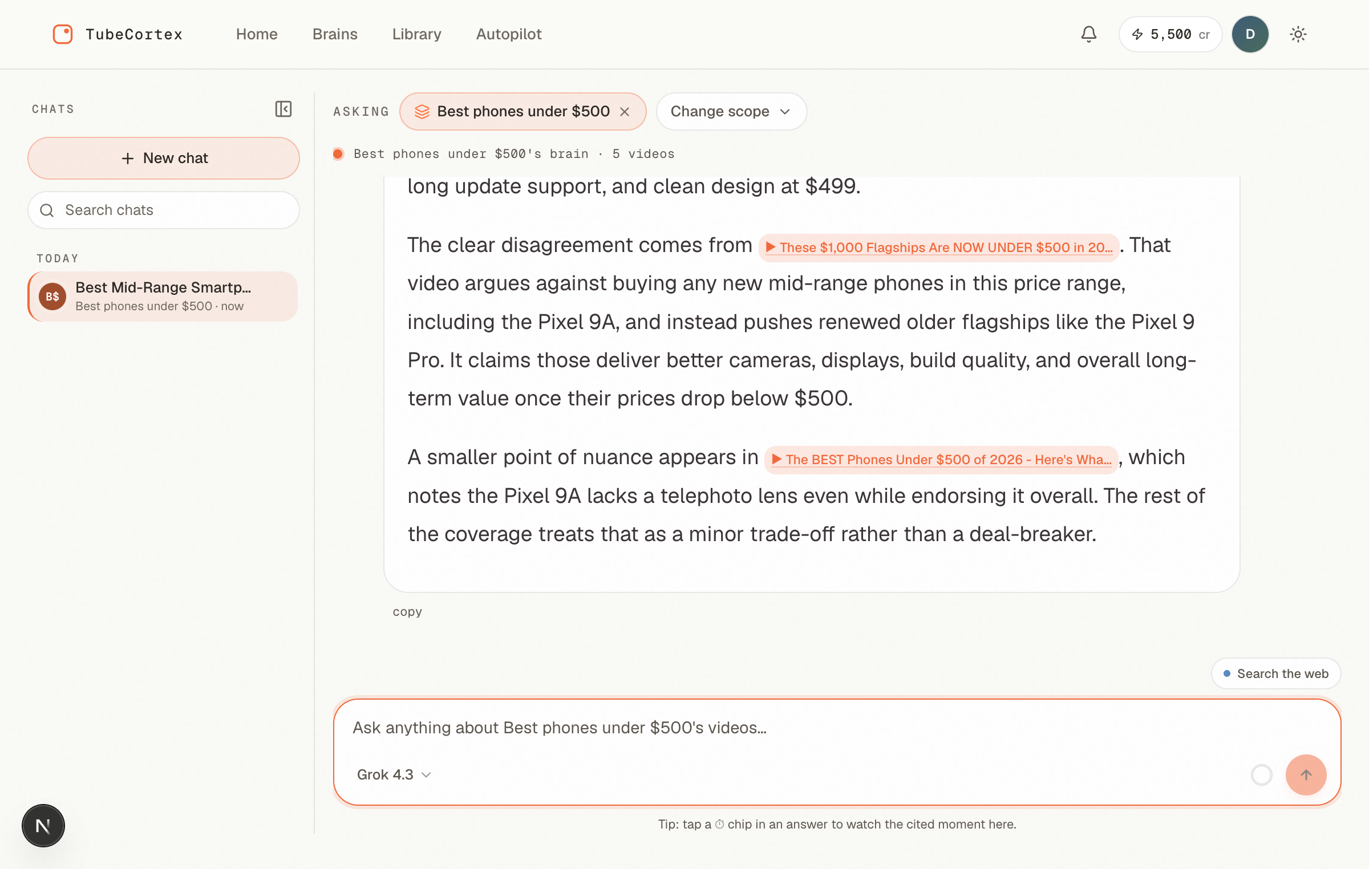Open the N badge in bottom corner
The width and height of the screenshot is (1369, 869).
[x=43, y=826]
